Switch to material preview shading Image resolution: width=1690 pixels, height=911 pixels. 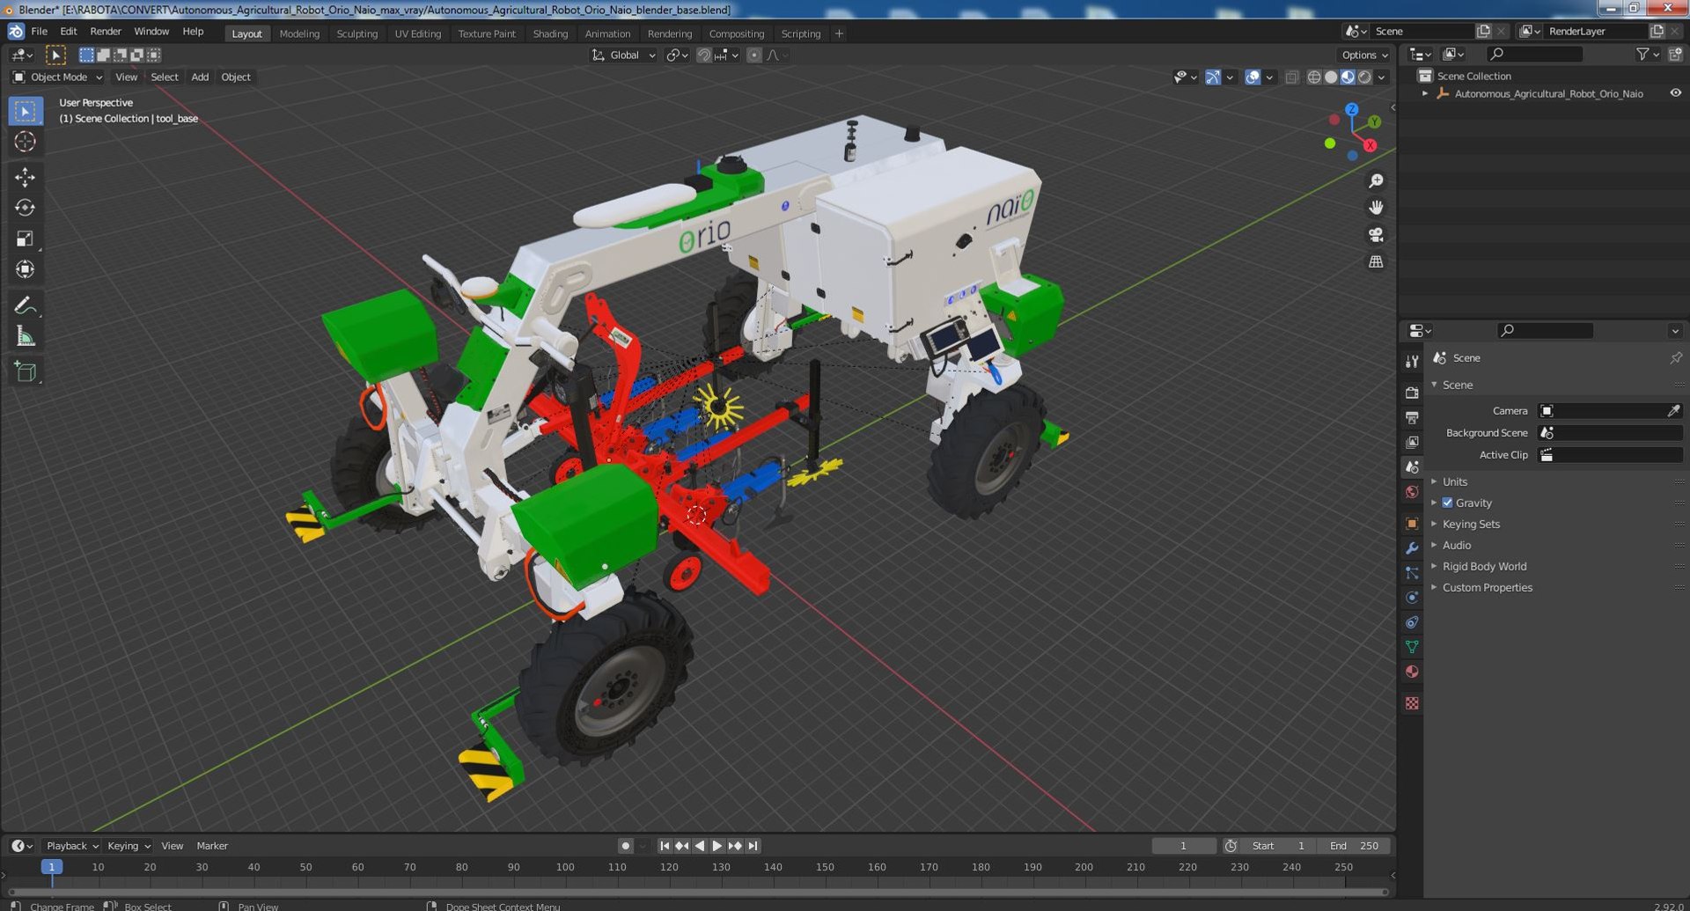1348,77
